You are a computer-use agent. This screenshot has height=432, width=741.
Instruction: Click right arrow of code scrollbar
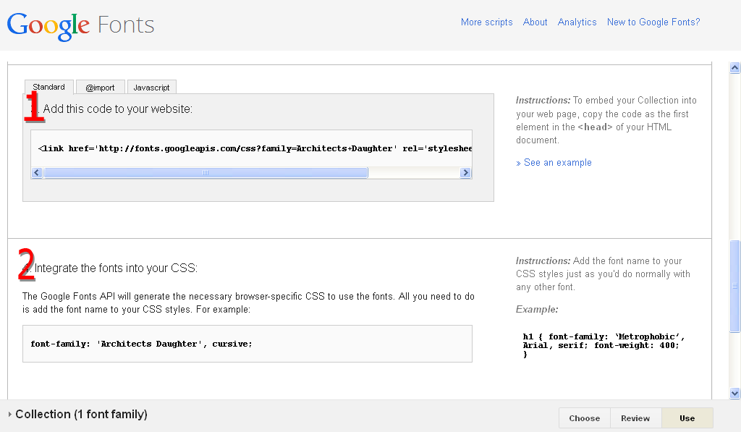click(465, 173)
